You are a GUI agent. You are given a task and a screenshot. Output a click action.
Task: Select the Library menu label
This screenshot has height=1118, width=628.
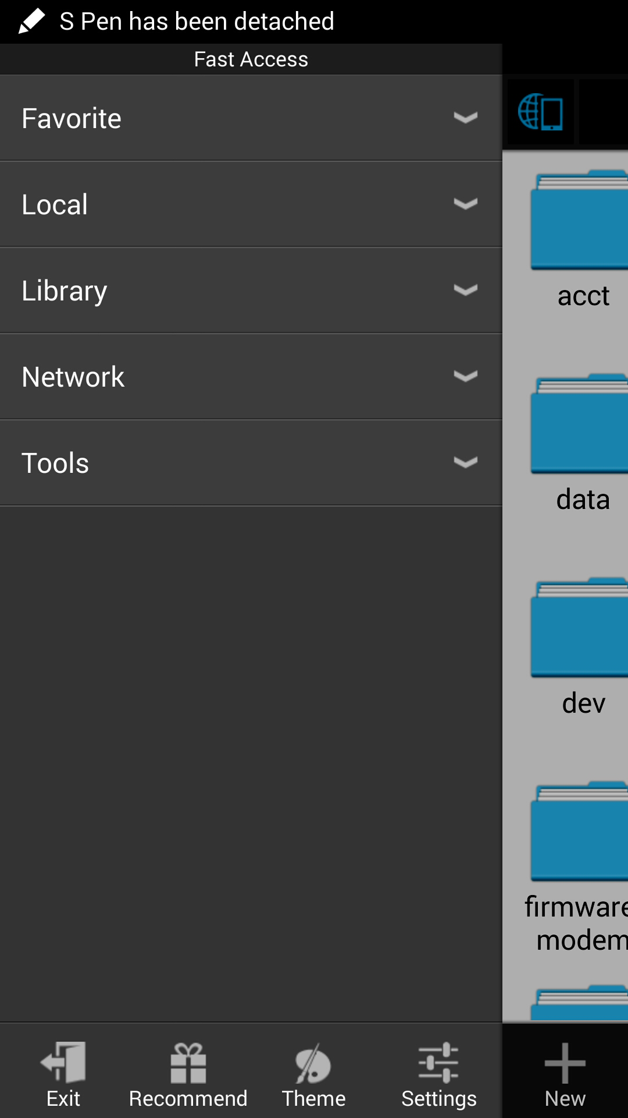point(65,291)
